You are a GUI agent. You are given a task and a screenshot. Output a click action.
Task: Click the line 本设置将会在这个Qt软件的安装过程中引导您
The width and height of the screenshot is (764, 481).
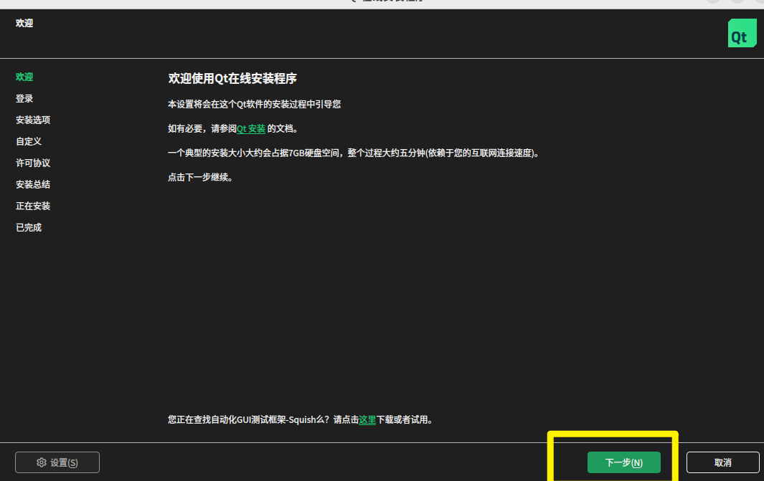[x=255, y=104]
